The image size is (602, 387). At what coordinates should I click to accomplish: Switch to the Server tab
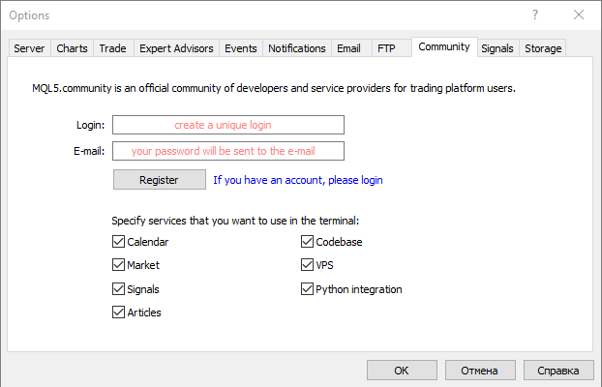tap(29, 48)
